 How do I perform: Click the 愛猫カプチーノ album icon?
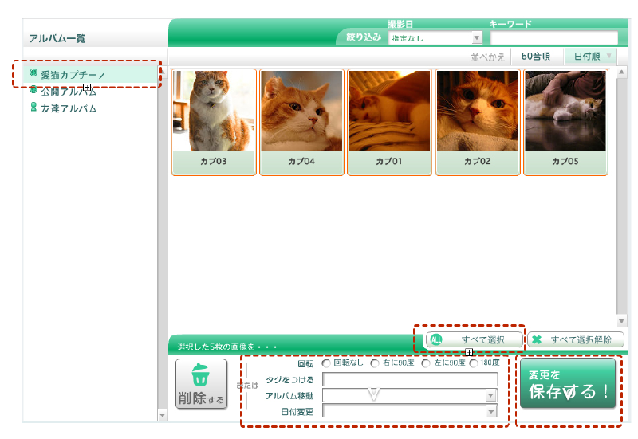33,73
